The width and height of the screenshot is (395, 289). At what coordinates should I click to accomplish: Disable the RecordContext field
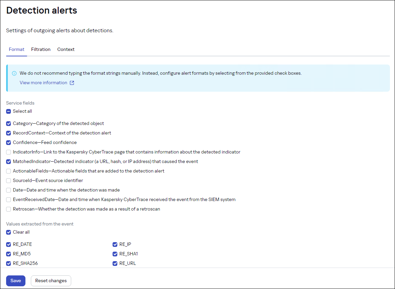tap(8, 133)
